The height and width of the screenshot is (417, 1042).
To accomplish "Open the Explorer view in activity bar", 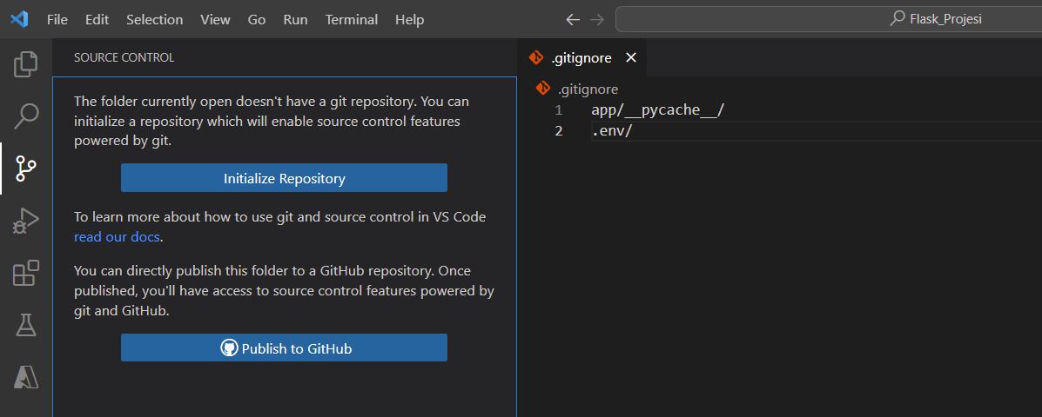I will (x=26, y=63).
